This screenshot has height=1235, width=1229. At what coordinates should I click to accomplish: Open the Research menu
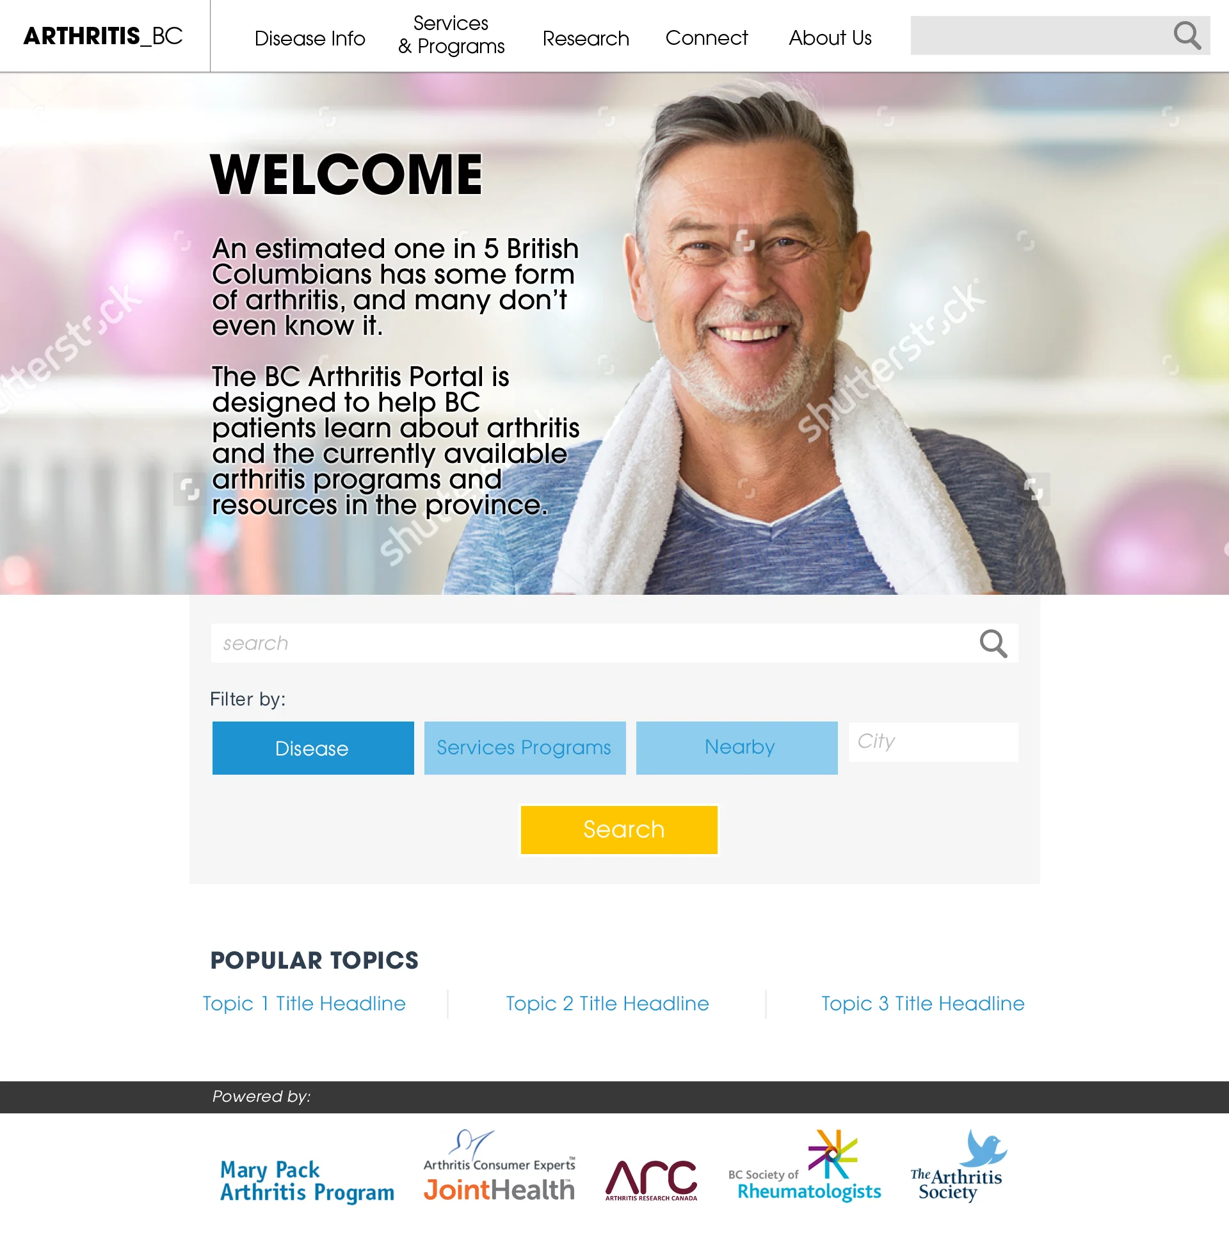pyautogui.click(x=586, y=38)
